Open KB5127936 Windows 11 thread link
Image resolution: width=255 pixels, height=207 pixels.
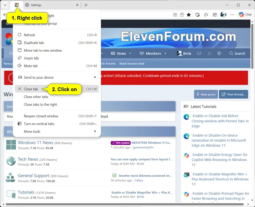152,143
